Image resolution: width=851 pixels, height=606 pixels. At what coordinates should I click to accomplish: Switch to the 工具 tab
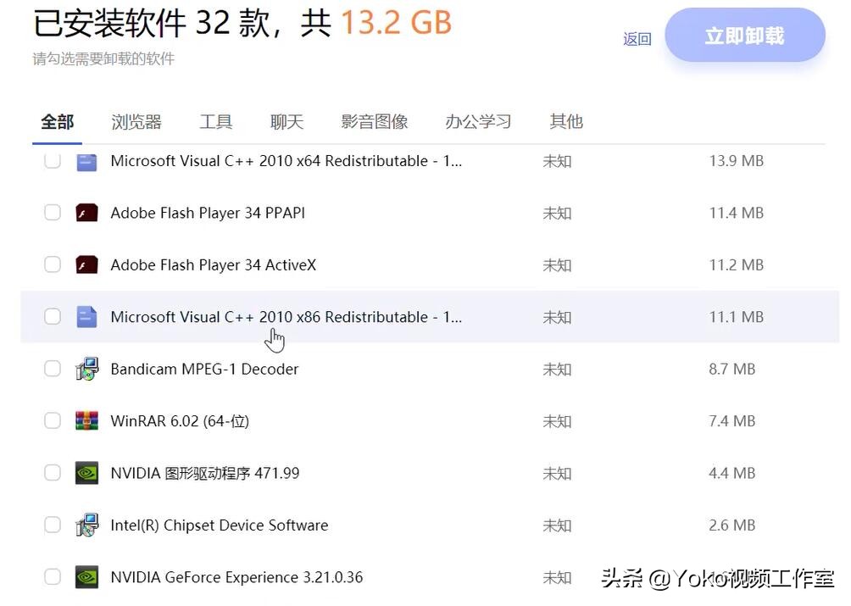pos(215,121)
